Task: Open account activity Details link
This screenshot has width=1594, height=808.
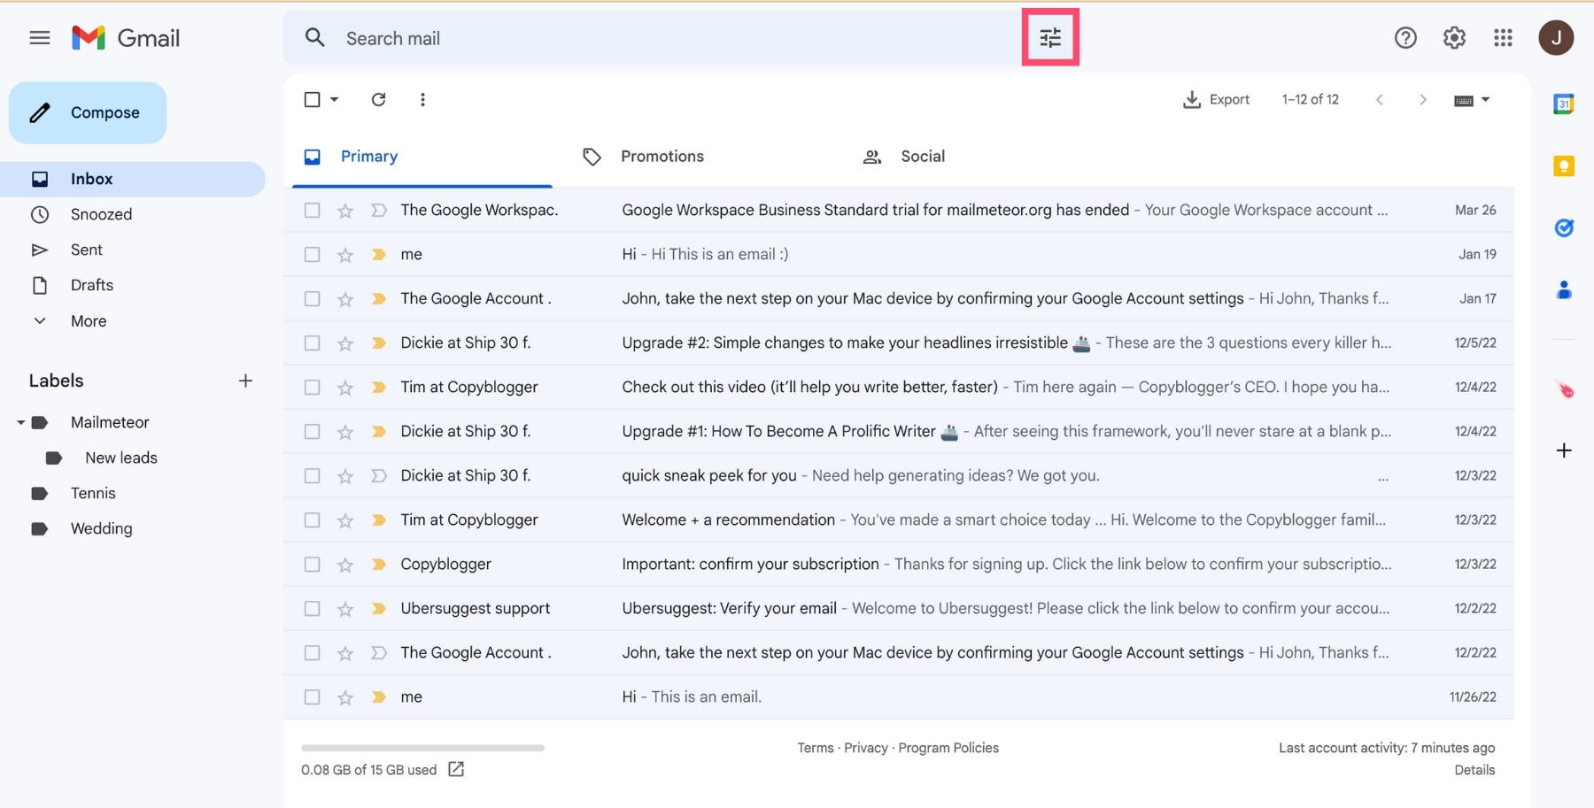Action: (1474, 770)
